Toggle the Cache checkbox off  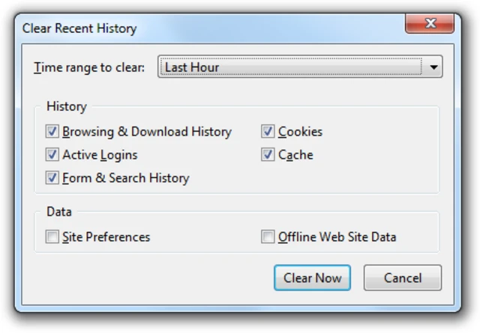tap(268, 155)
